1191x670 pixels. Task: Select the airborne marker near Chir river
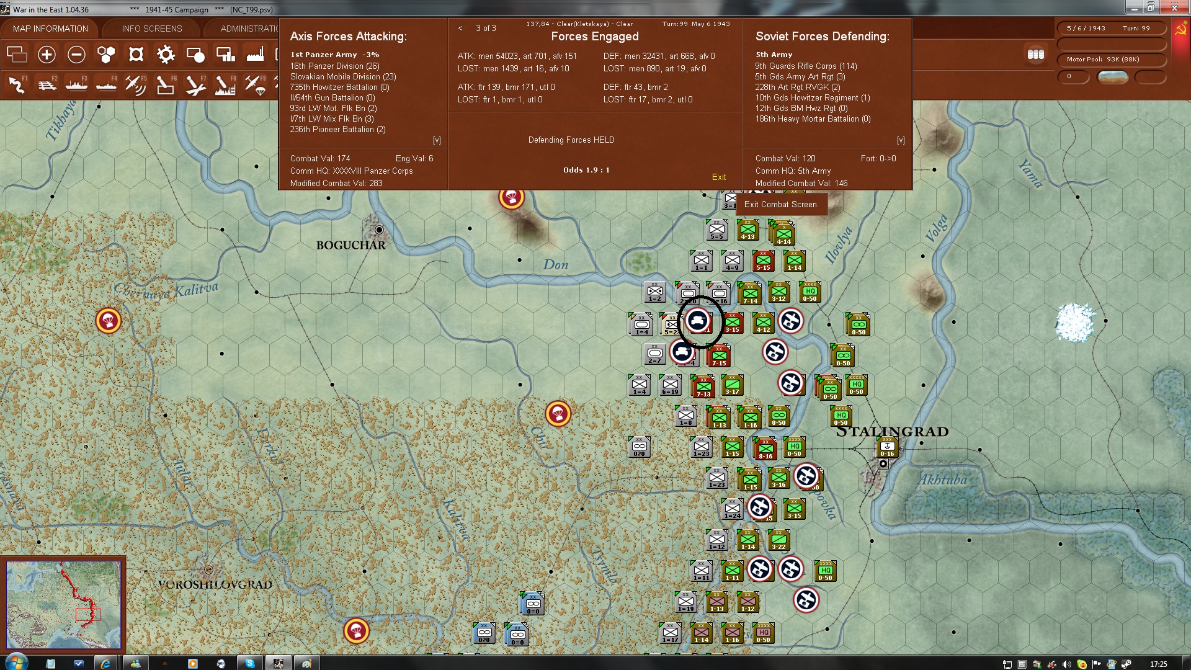pyautogui.click(x=558, y=414)
